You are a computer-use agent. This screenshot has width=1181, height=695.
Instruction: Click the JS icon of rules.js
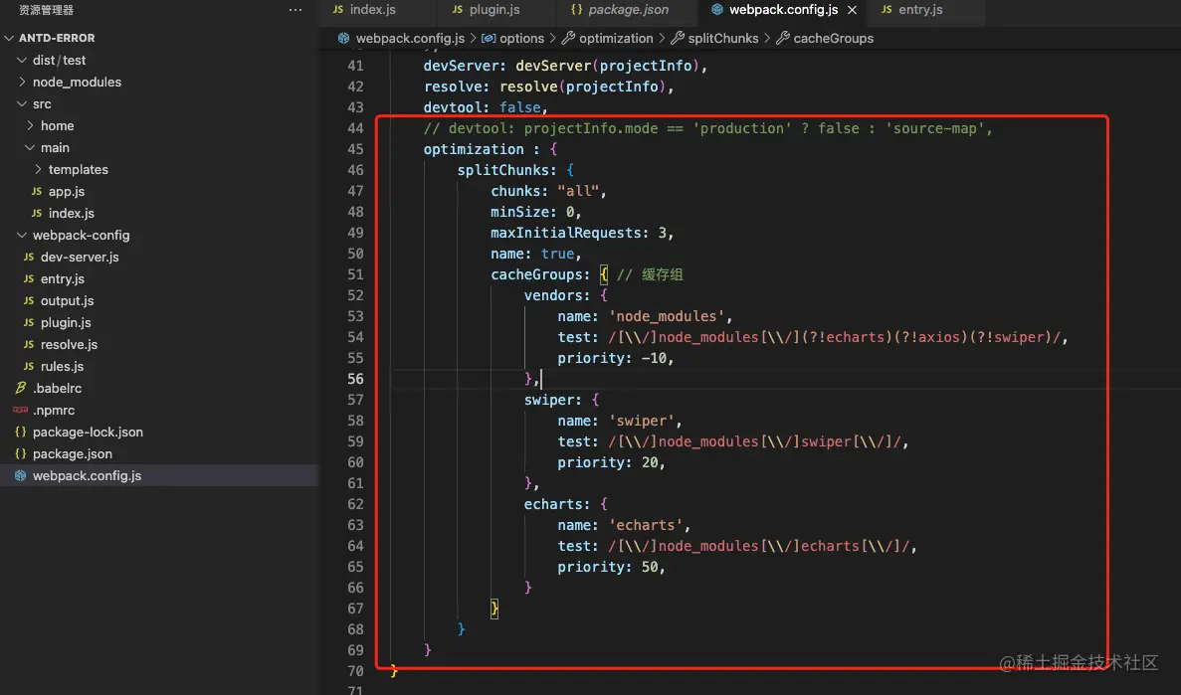pyautogui.click(x=29, y=366)
